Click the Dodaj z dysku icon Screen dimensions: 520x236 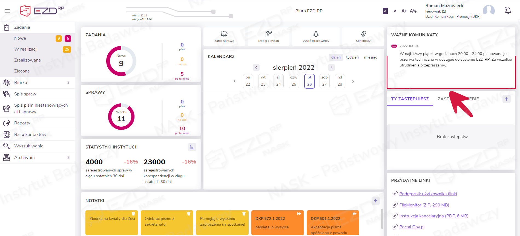(x=268, y=34)
